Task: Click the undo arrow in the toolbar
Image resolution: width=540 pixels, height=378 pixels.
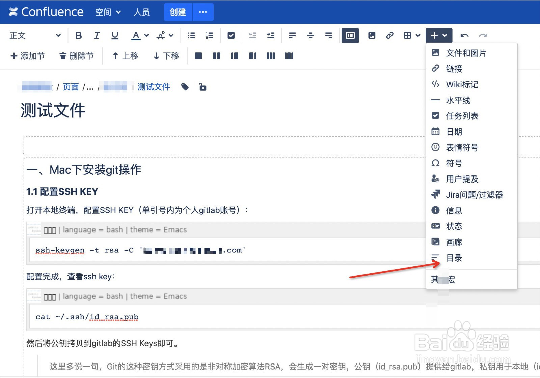Action: tap(464, 35)
